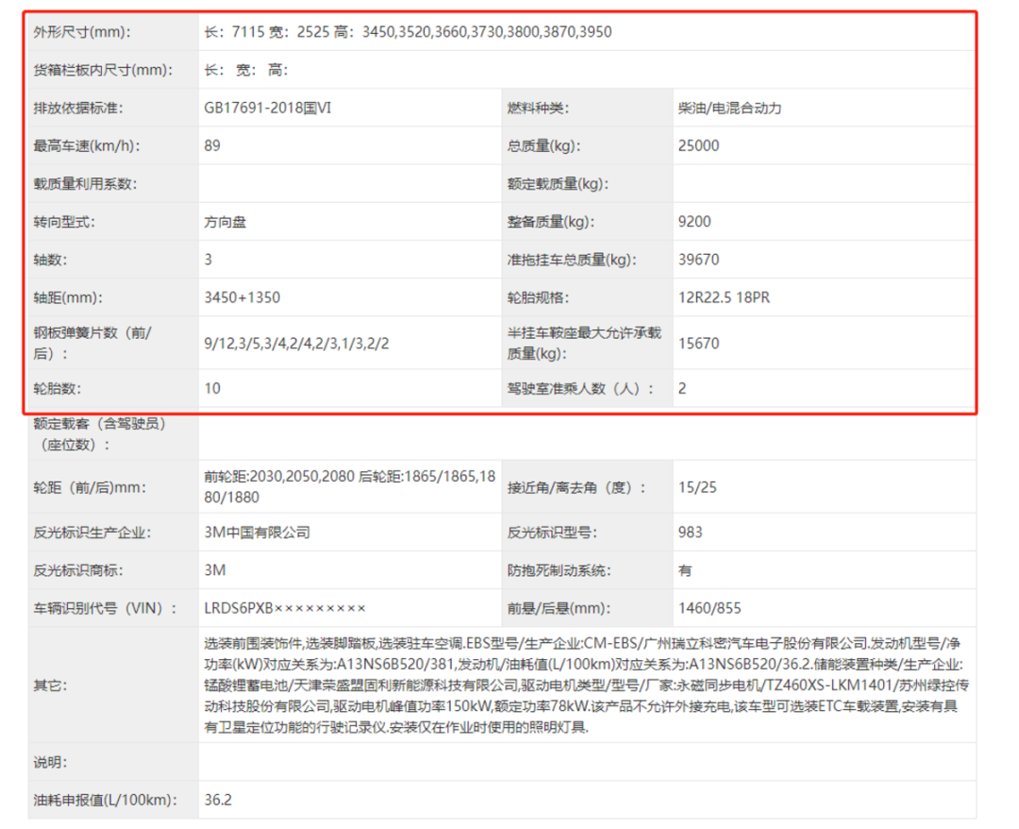
Task: Click the 外形尺寸(mm) label
Action: (x=82, y=32)
